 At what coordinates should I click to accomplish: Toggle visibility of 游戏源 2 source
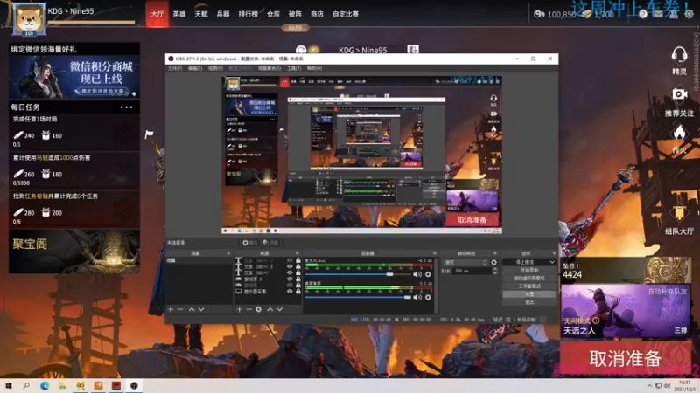pos(290,279)
